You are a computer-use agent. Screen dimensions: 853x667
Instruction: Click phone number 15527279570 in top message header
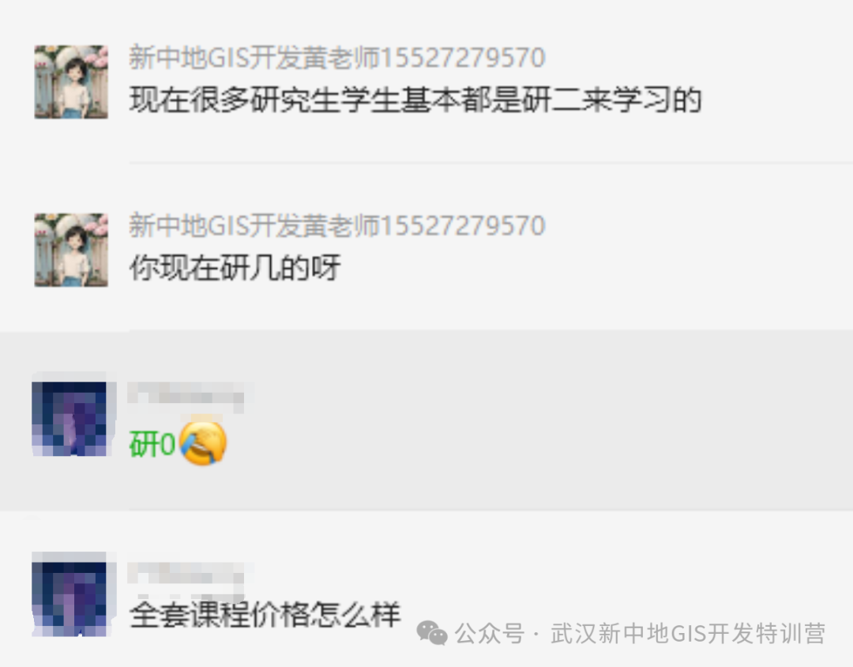pyautogui.click(x=462, y=58)
